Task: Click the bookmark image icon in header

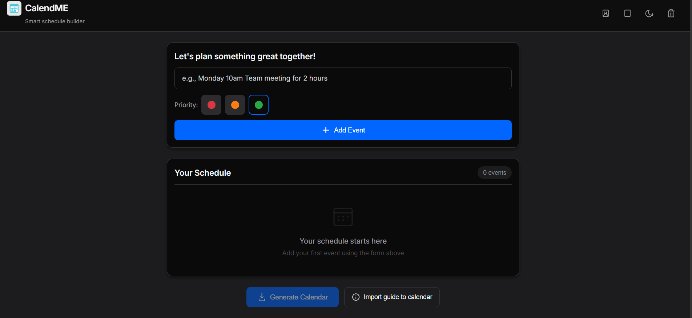Action: (605, 13)
